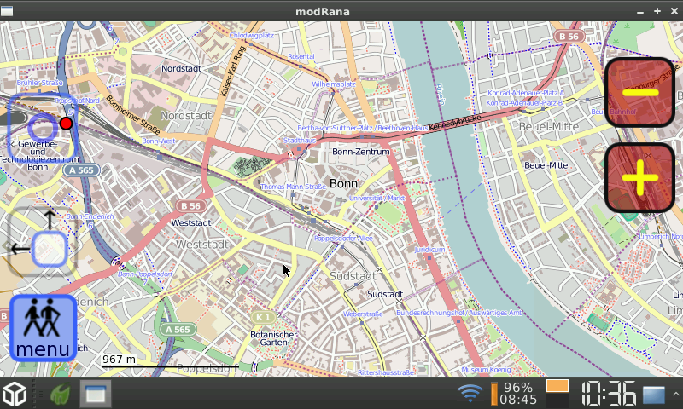Screen dimensions: 683x409
Task: Click the 10:36 digital clock
Action: (609, 394)
